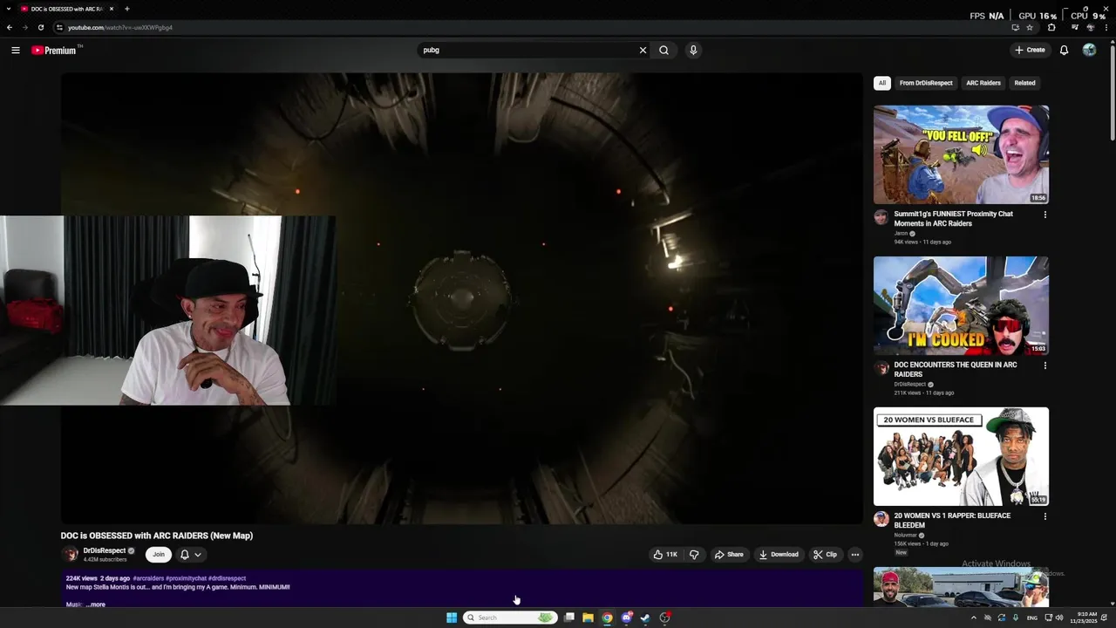Open site information icon in address bar
The image size is (1116, 628).
(59, 27)
